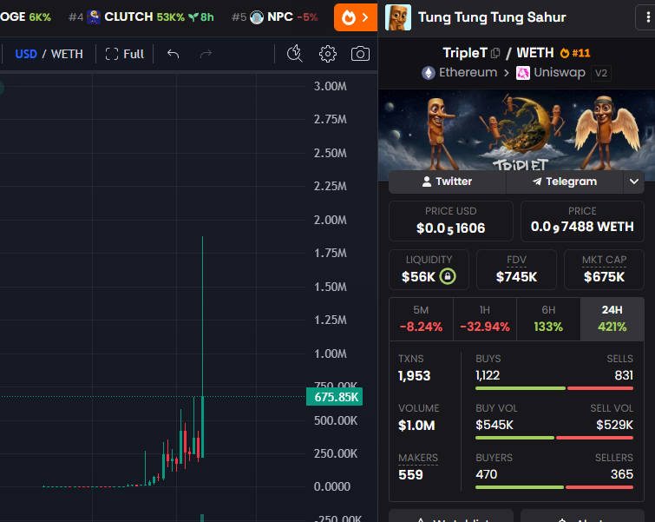Click the buys/sells ratio bar
Viewport: 655px width, 522px height.
(x=554, y=388)
